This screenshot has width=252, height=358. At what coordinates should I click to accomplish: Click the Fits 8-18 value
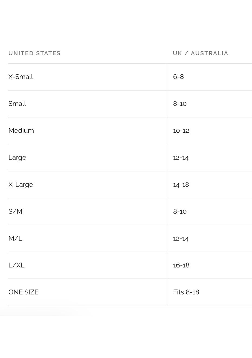click(x=186, y=292)
